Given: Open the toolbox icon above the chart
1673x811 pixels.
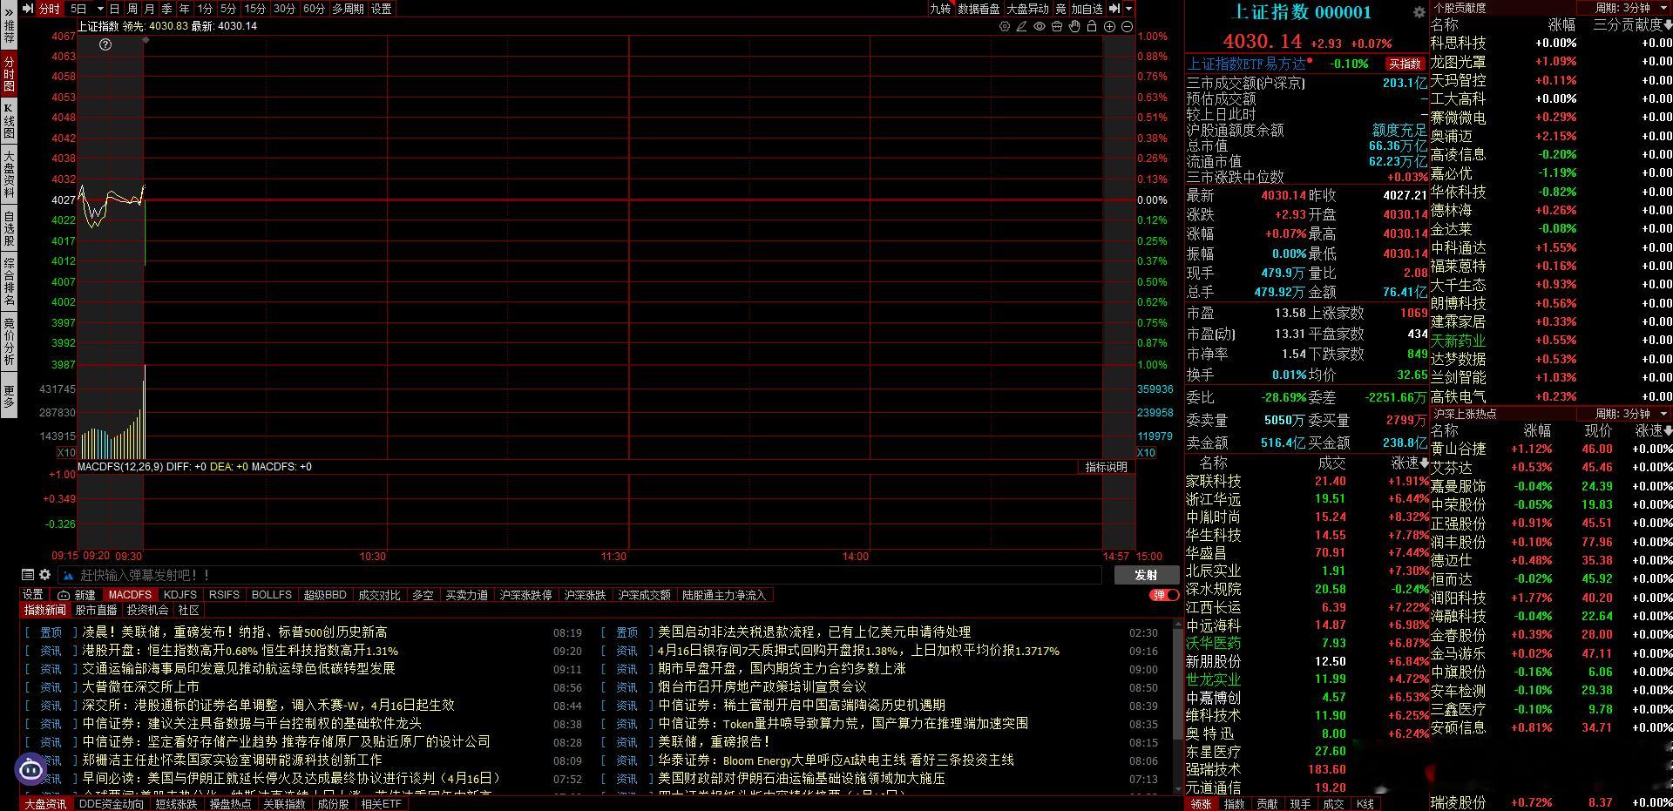Looking at the screenshot, I should (1056, 27).
